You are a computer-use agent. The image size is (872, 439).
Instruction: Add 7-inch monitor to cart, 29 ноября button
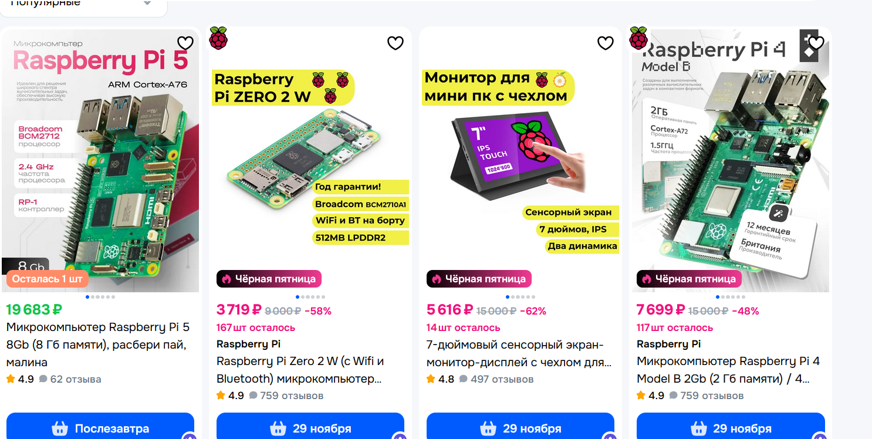tap(521, 428)
